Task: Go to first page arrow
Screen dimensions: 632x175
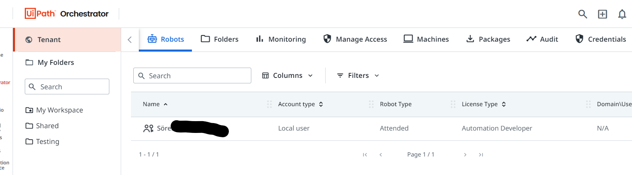Action: point(365,155)
